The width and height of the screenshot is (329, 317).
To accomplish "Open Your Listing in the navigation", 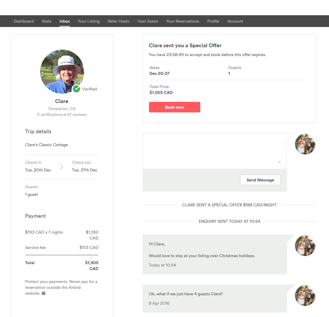I will click(89, 21).
